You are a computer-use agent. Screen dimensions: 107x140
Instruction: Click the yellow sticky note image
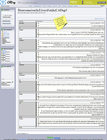click(x=60, y=23)
